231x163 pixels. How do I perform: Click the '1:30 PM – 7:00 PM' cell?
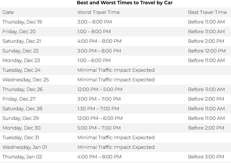(x=98, y=109)
